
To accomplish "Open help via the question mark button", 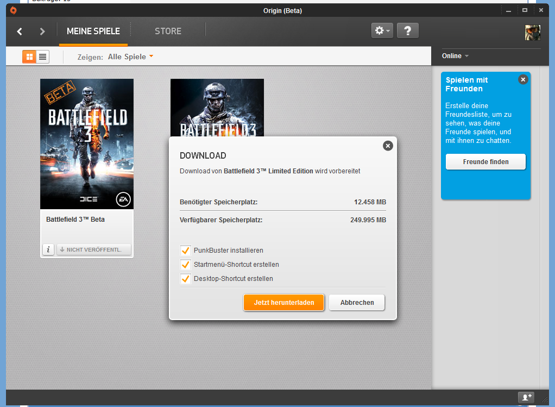I will (x=408, y=30).
